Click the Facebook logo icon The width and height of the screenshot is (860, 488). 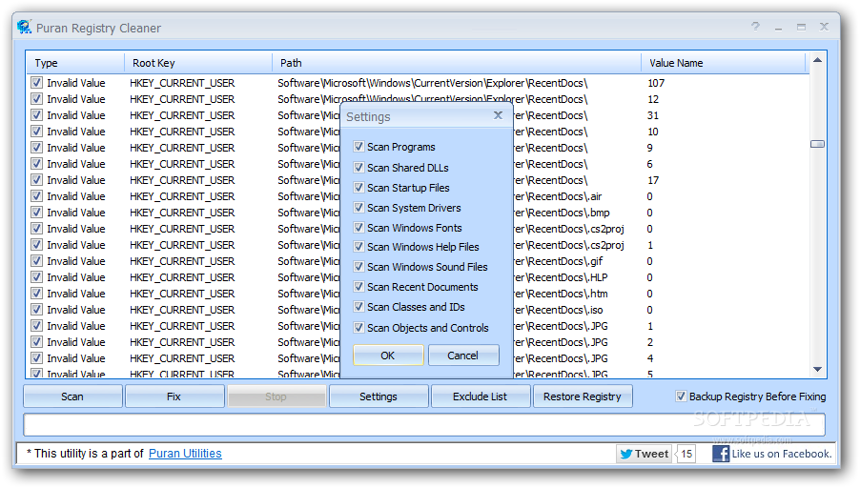point(721,454)
